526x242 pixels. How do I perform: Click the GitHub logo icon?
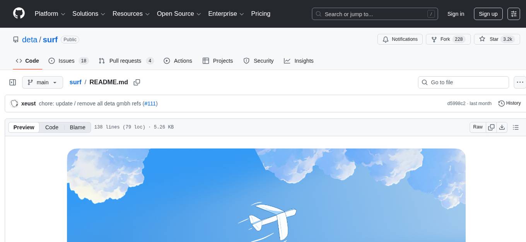(19, 14)
